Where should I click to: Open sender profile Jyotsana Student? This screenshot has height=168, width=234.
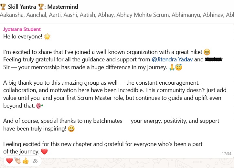(x=22, y=29)
